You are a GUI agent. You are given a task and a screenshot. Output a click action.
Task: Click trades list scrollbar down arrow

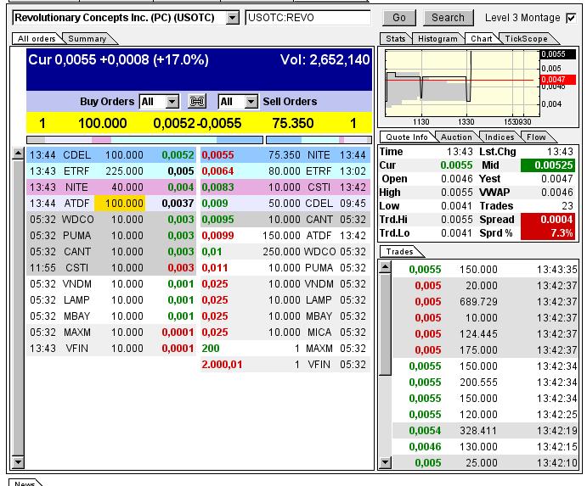tap(385, 462)
